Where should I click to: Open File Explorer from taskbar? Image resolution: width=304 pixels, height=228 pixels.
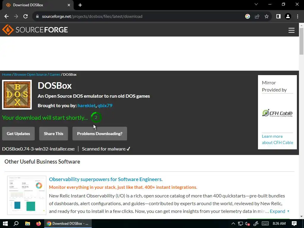click(28, 224)
